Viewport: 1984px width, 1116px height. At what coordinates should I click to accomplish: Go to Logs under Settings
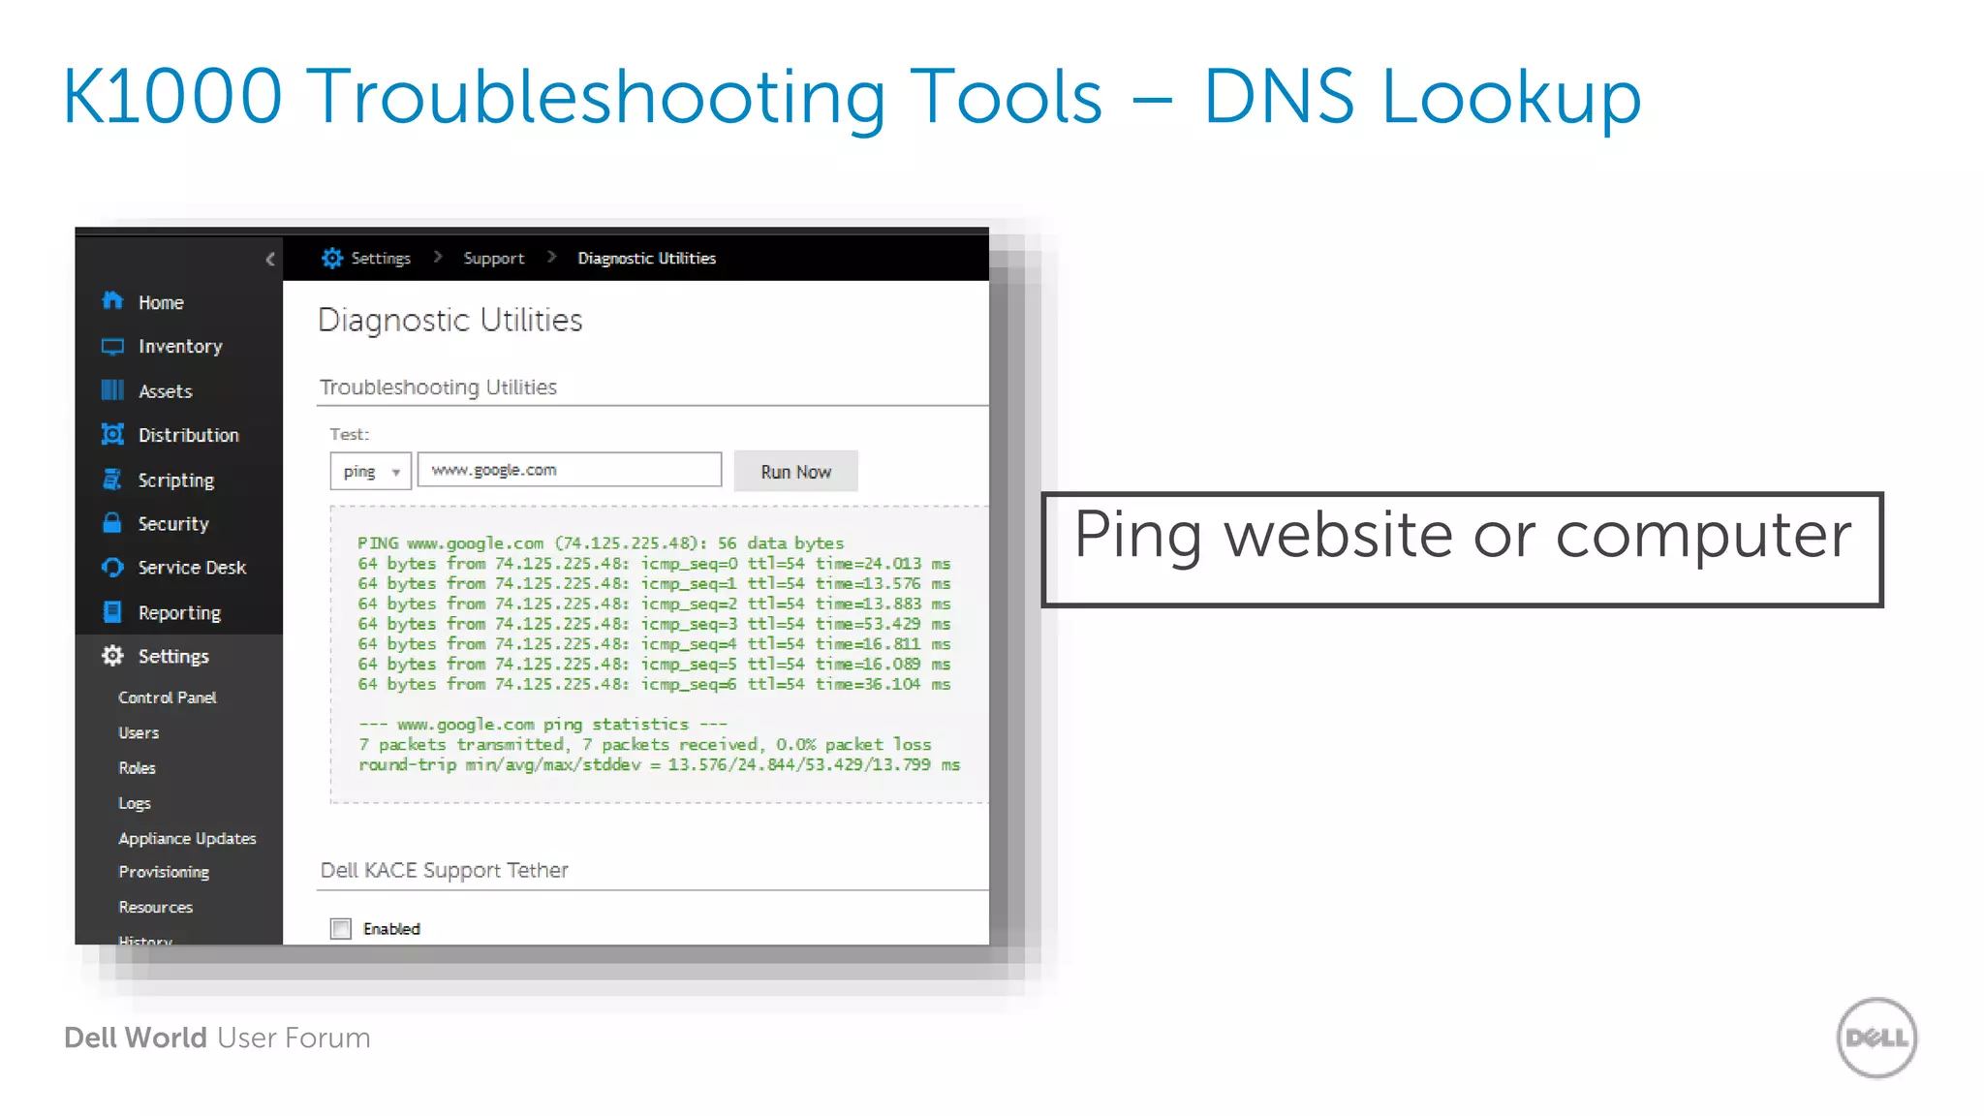click(135, 804)
